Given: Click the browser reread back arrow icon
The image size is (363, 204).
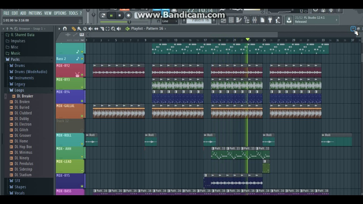Looking at the screenshot, I should pyautogui.click(x=12, y=29).
